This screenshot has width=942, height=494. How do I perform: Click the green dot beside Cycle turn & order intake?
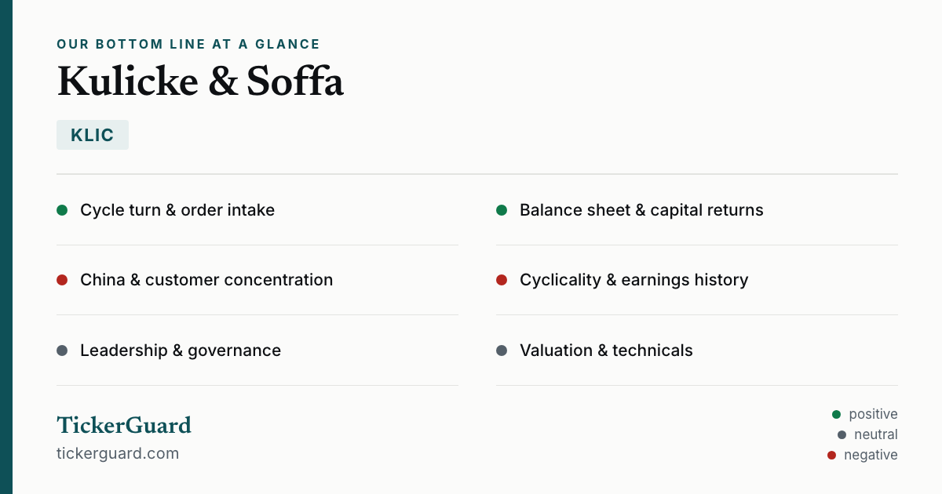coord(62,210)
